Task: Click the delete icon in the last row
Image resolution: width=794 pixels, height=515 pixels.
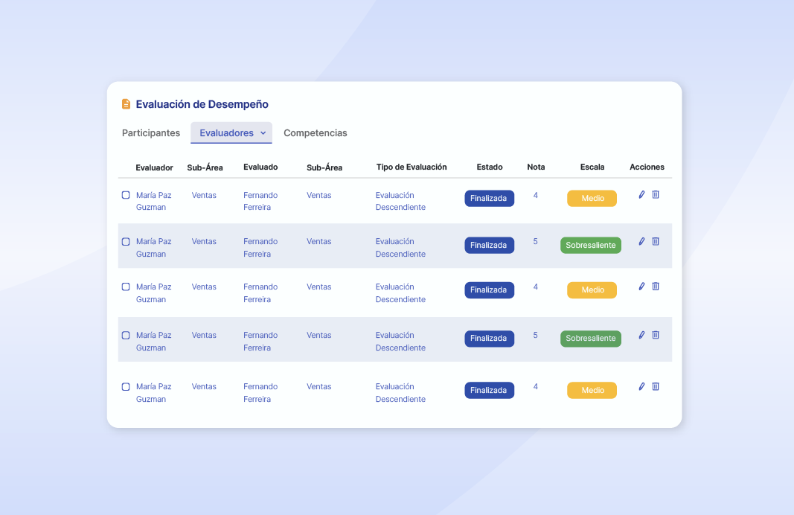Action: [x=656, y=386]
